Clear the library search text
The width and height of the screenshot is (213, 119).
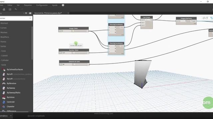click(30, 18)
